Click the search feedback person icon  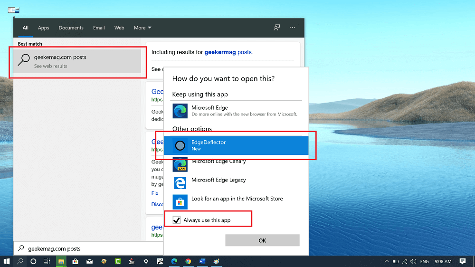click(276, 28)
